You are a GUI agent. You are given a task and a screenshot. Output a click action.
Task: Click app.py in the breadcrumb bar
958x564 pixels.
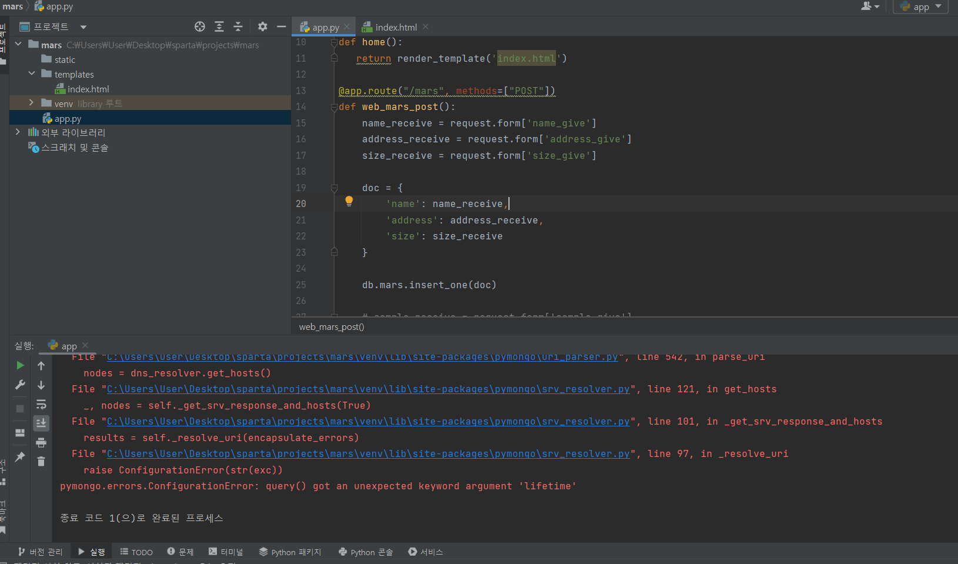coord(53,6)
